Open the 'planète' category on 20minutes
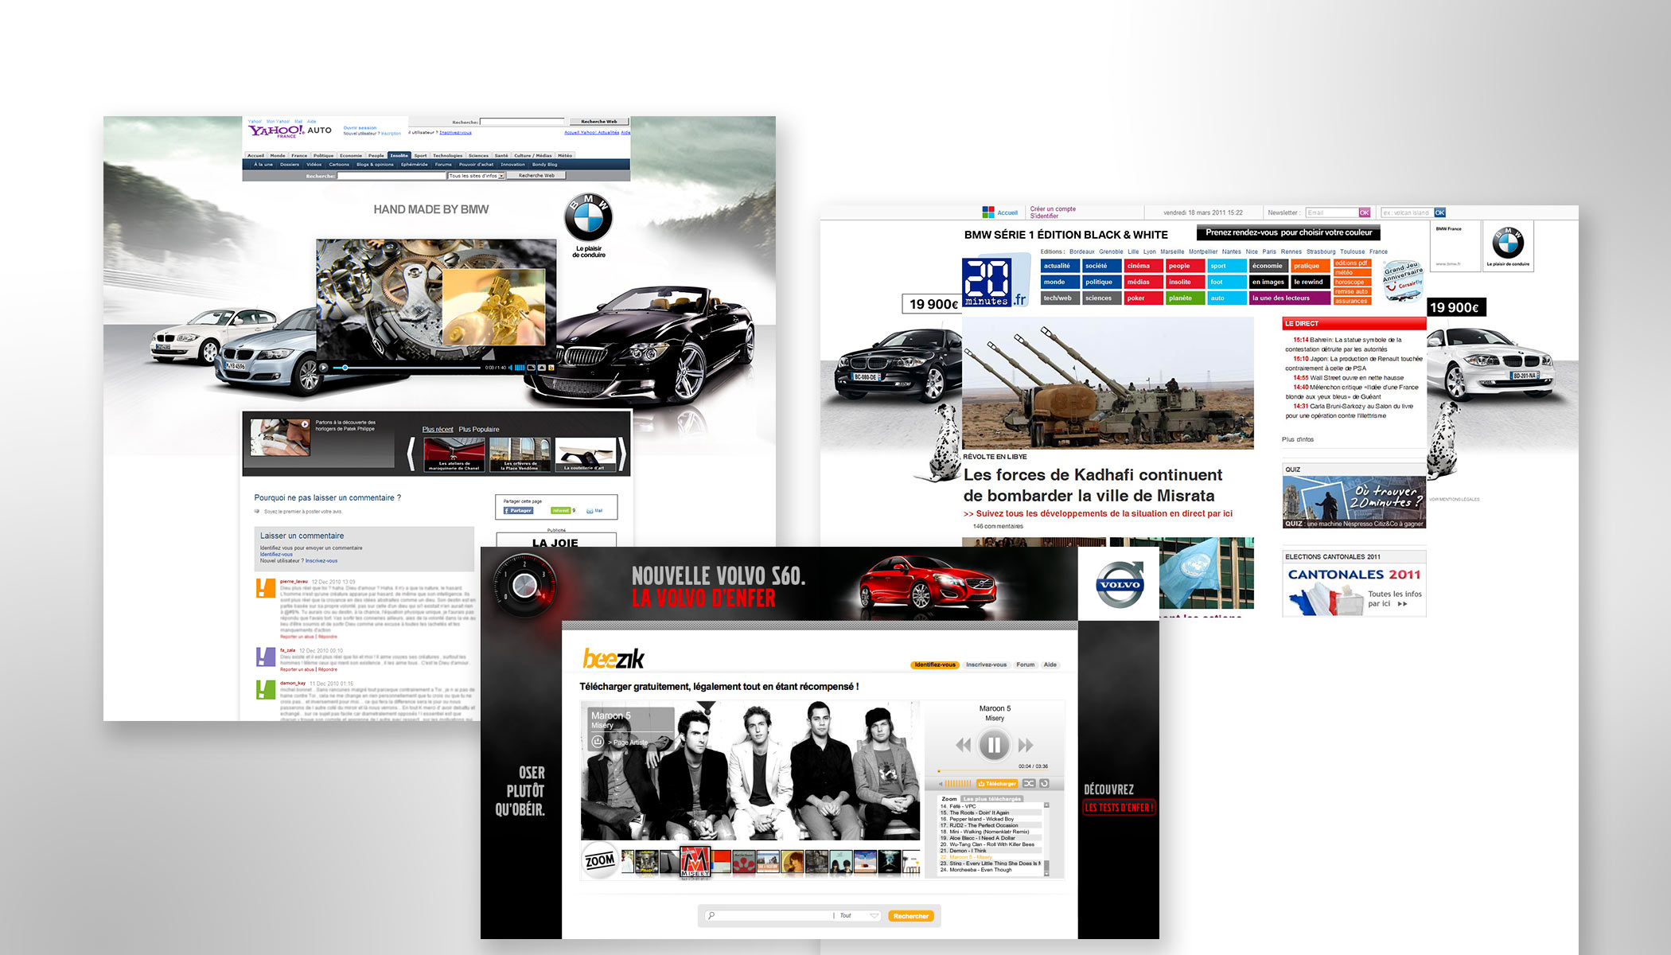Viewport: 1671px width, 955px height. (1186, 298)
